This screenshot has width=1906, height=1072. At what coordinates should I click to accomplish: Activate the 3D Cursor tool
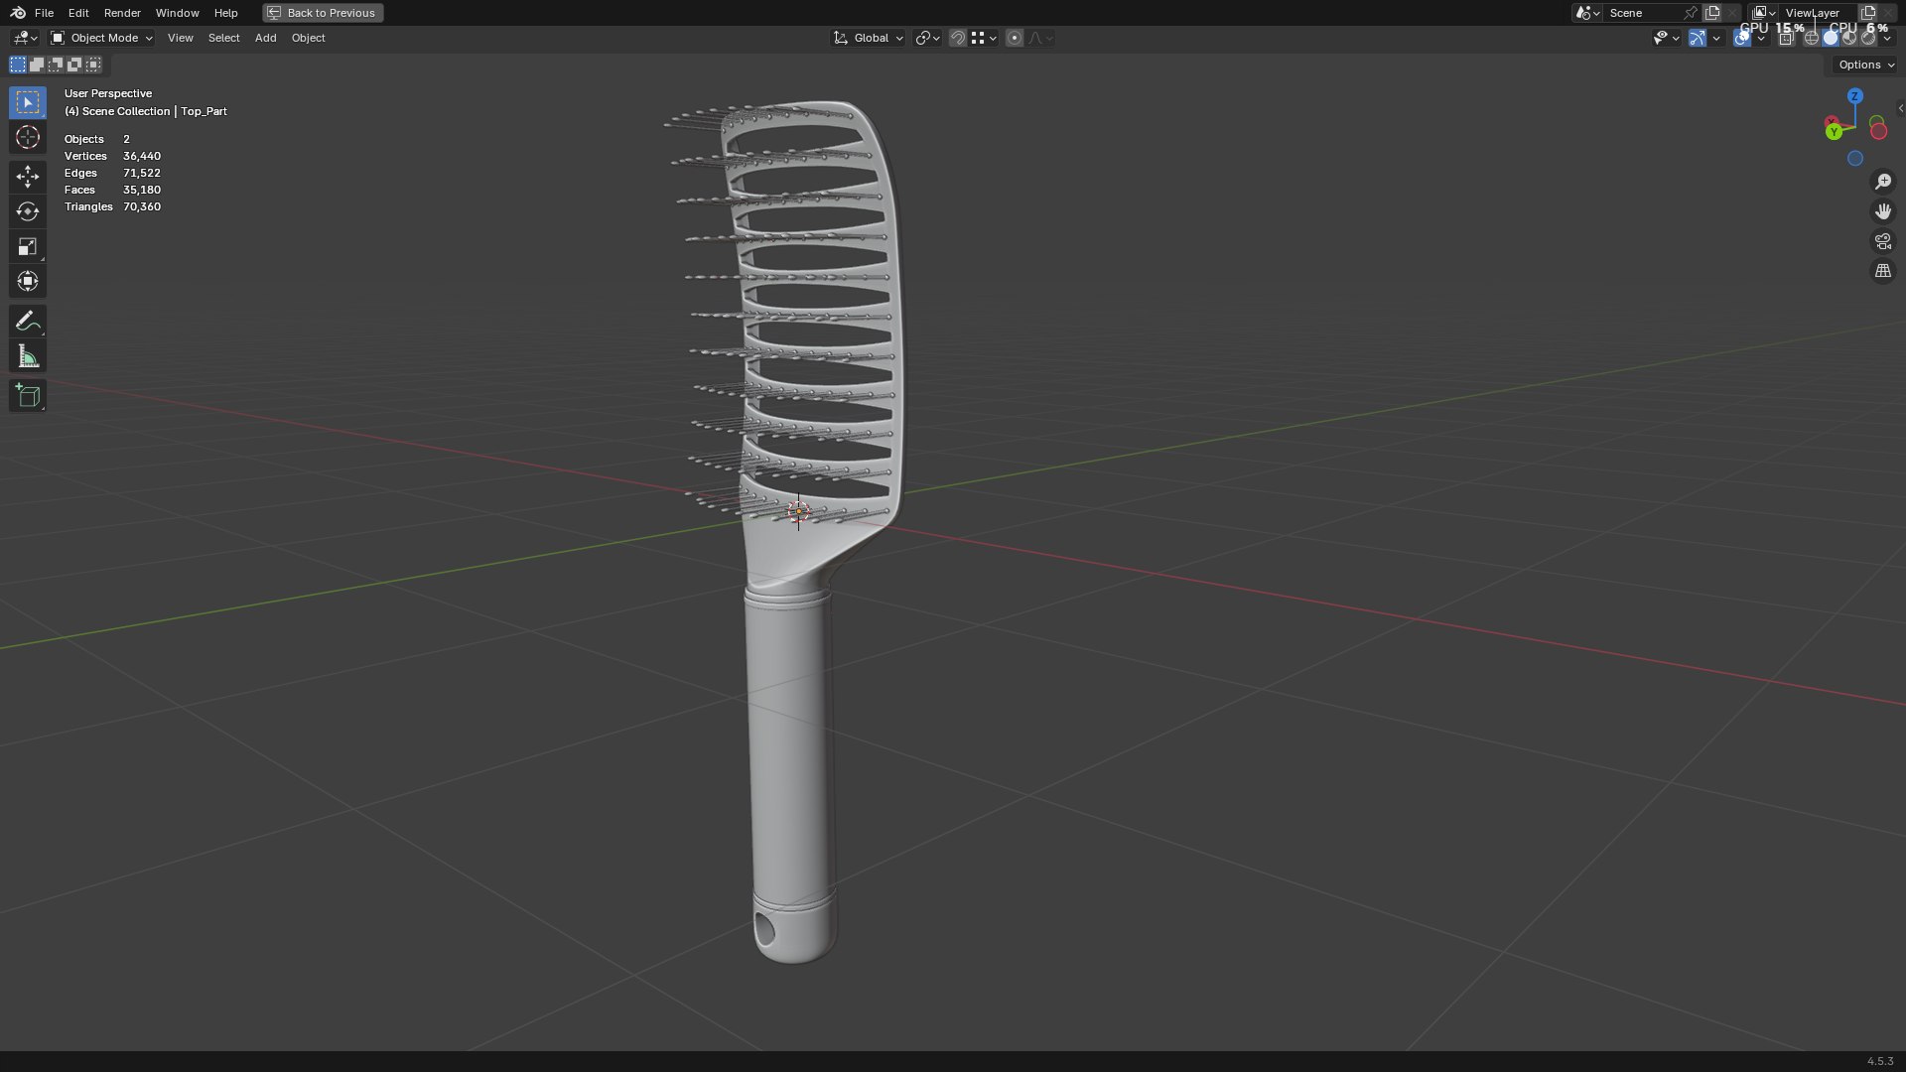[x=28, y=137]
